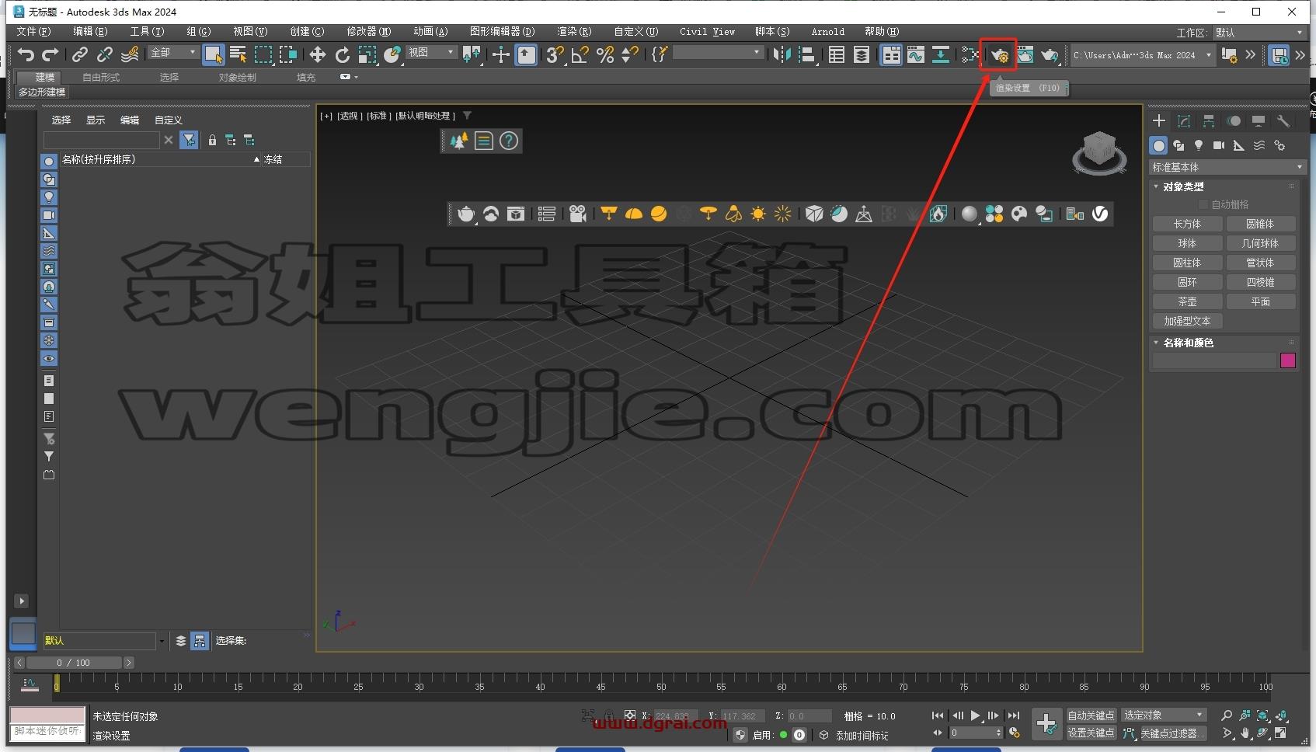Click the sun light icon in floating toolbar
This screenshot has width=1316, height=752.
[x=758, y=214]
